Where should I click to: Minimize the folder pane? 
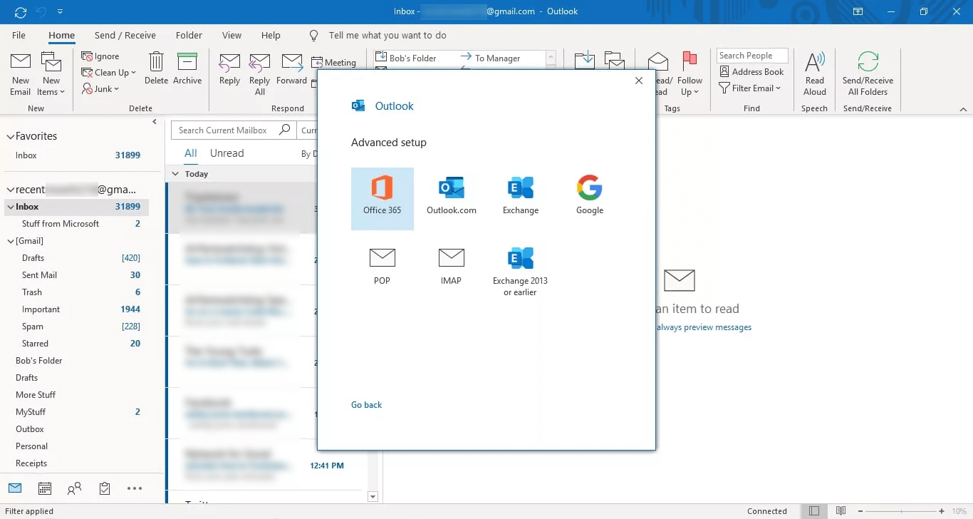(x=155, y=122)
